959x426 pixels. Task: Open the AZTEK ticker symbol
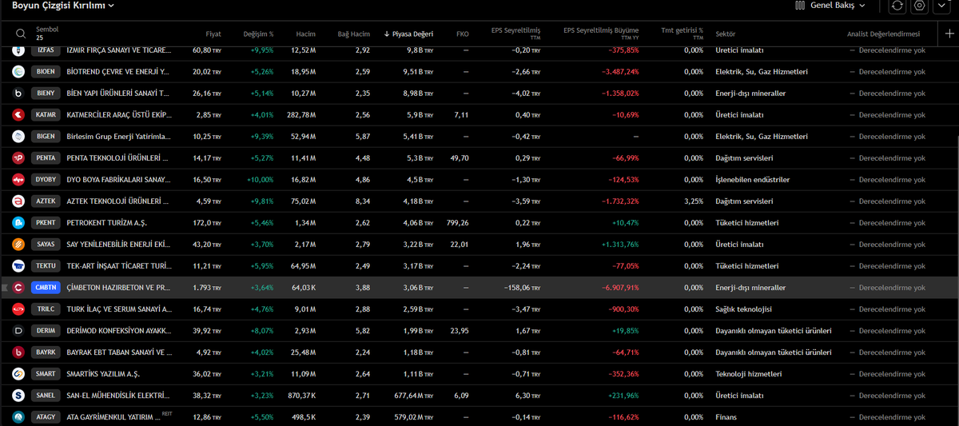pyautogui.click(x=46, y=201)
